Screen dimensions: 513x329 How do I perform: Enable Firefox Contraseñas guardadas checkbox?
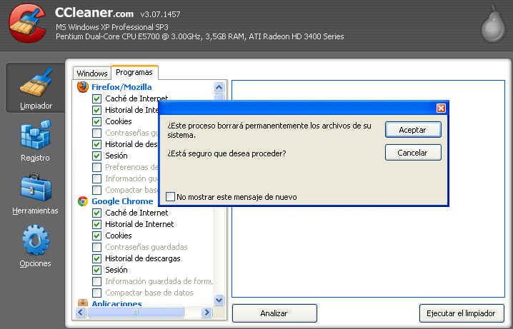point(96,133)
